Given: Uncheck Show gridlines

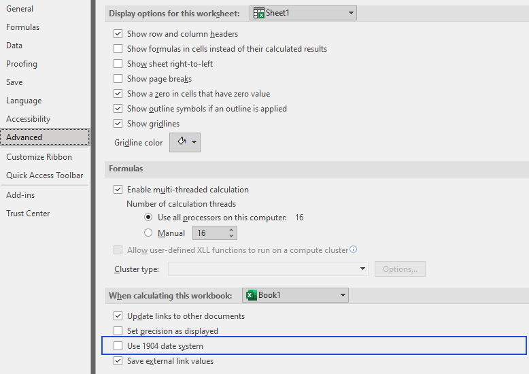Looking at the screenshot, I should (x=118, y=124).
